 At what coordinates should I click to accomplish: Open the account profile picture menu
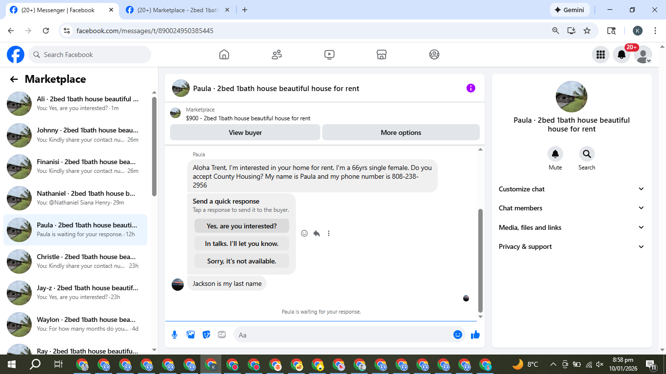(x=643, y=55)
